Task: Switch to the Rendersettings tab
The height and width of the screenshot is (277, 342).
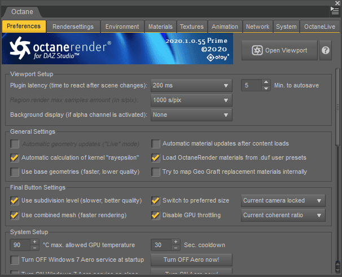Action: [73, 27]
